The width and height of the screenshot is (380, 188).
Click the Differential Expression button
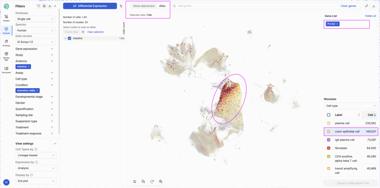(90, 6)
